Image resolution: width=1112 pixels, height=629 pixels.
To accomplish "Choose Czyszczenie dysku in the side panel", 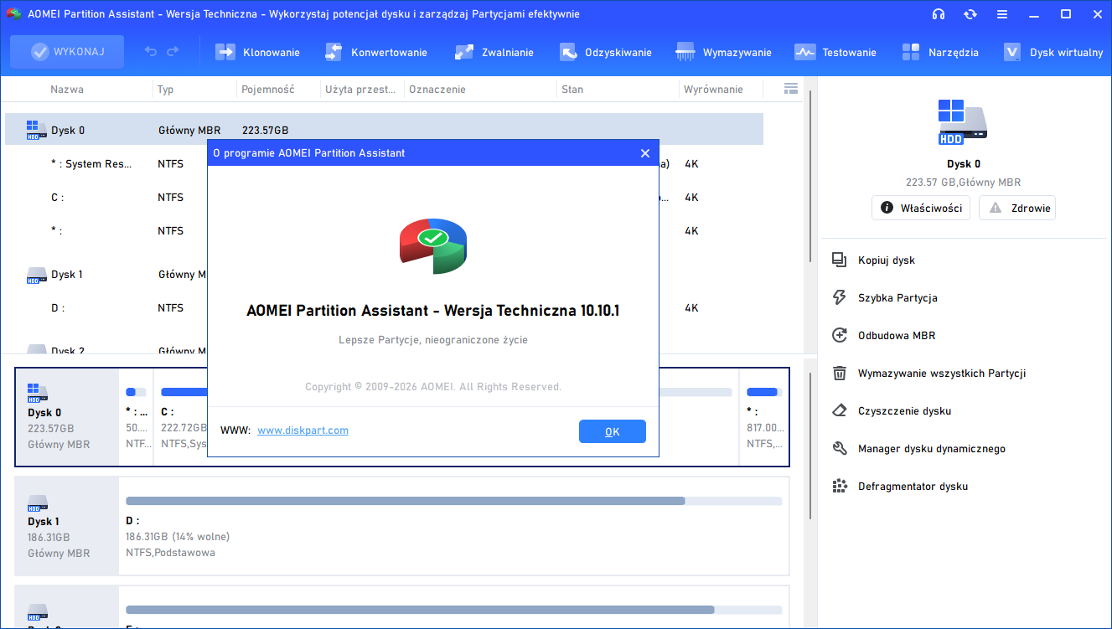I will [904, 411].
